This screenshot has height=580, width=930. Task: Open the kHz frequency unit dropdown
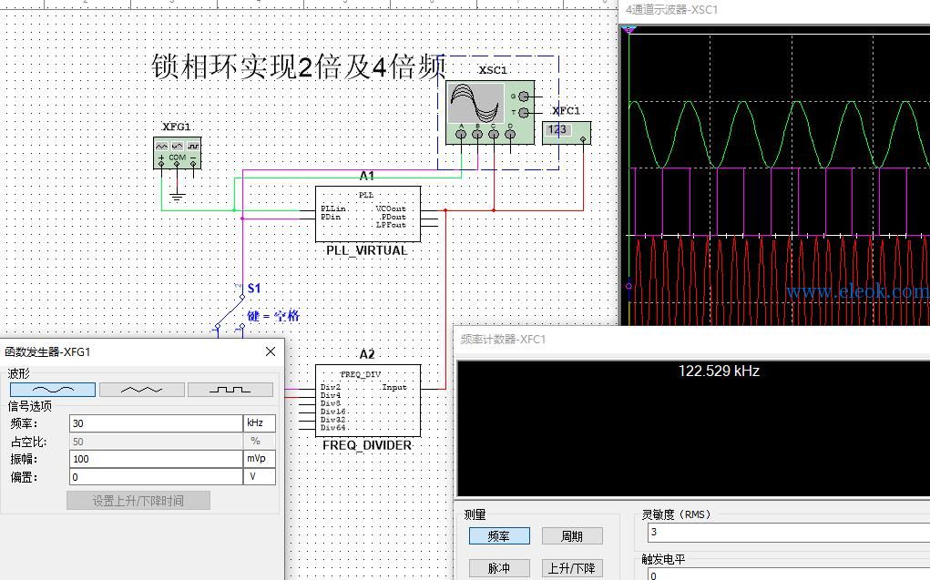(x=260, y=423)
